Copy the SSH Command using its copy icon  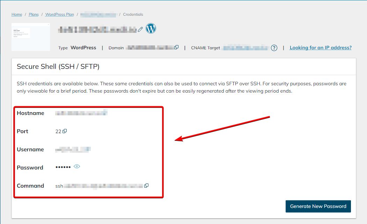point(146,186)
